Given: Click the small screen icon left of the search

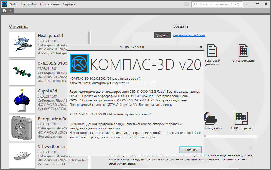Looking at the screenshot, I should coord(187,4).
